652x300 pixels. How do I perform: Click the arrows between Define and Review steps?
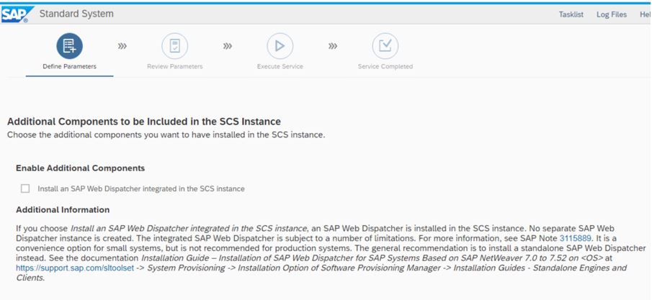point(122,46)
